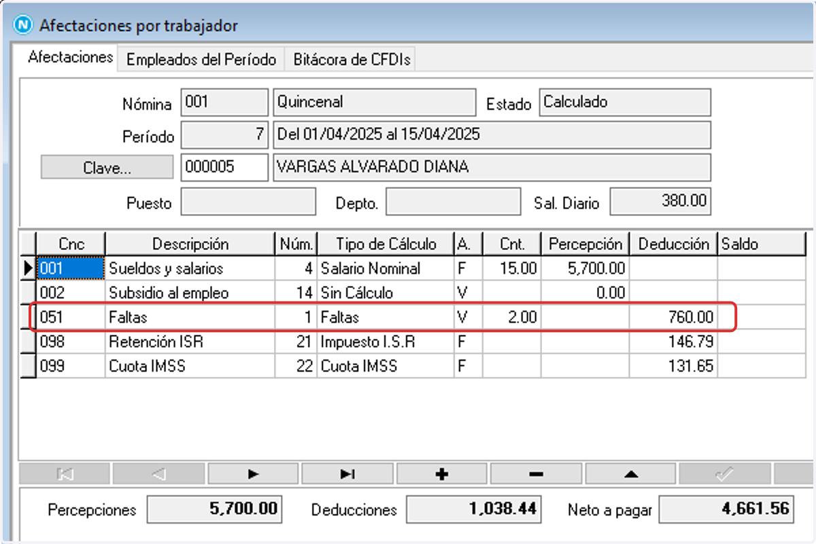Screen dimensions: 816x544
Task: Click the Puesto field
Action: click(249, 202)
